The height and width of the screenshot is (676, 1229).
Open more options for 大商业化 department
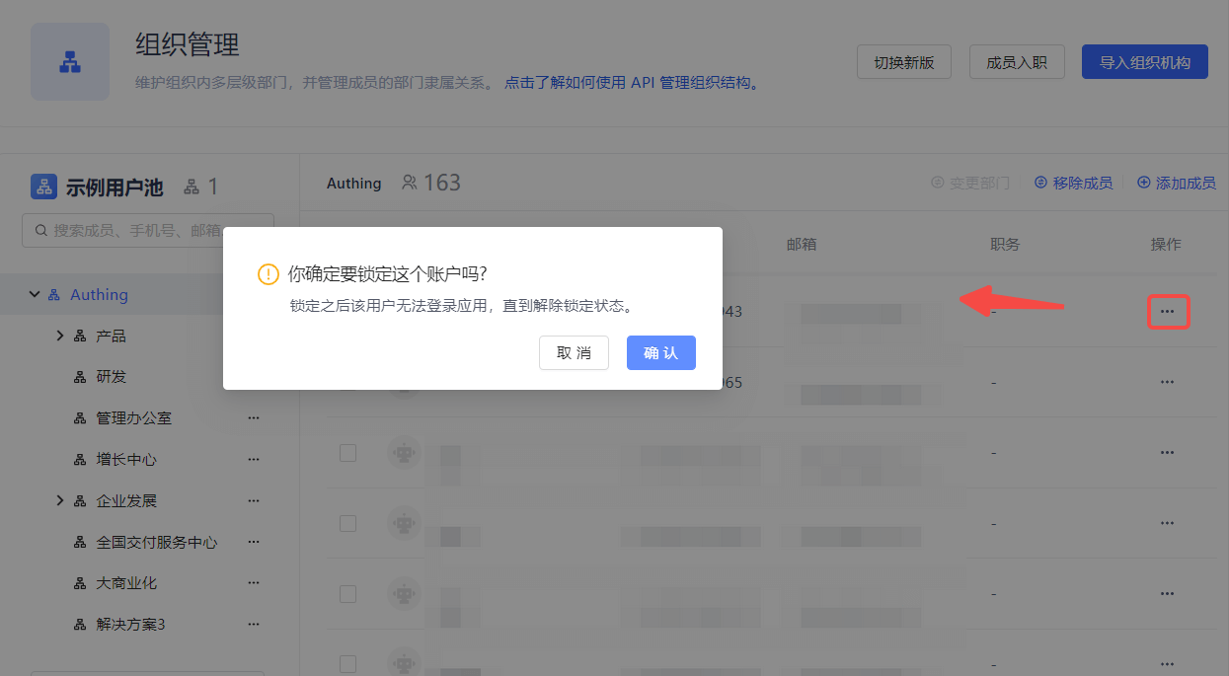[254, 583]
